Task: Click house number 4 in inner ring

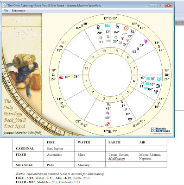Action: pos(117,99)
